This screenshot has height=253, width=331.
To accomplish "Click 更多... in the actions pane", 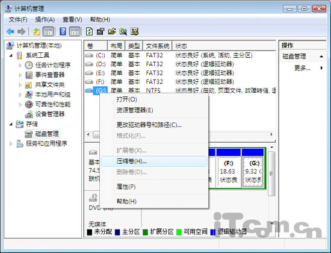I will click(302, 68).
